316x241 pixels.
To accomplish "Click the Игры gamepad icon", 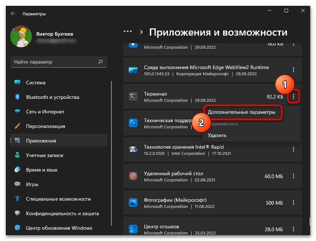I will (x=17, y=184).
